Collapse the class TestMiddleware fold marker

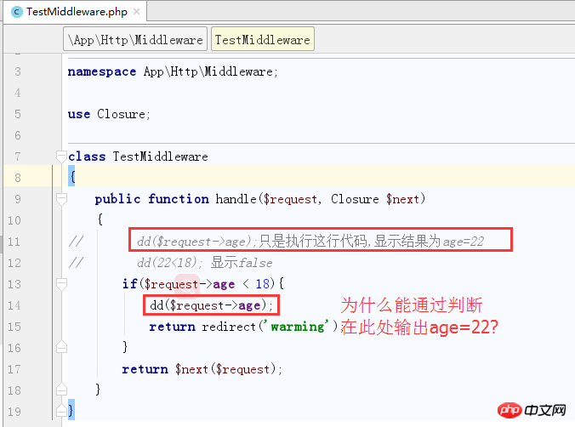(x=61, y=157)
